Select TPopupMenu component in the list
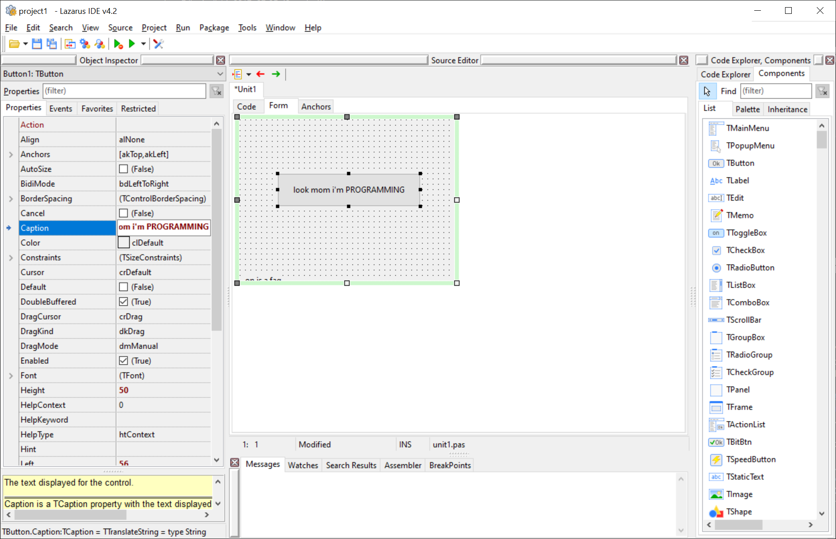Screen dimensions: 836x539 (750, 146)
